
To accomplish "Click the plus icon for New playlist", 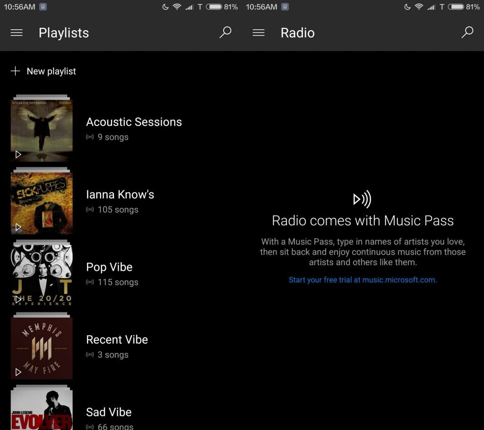I will point(15,71).
